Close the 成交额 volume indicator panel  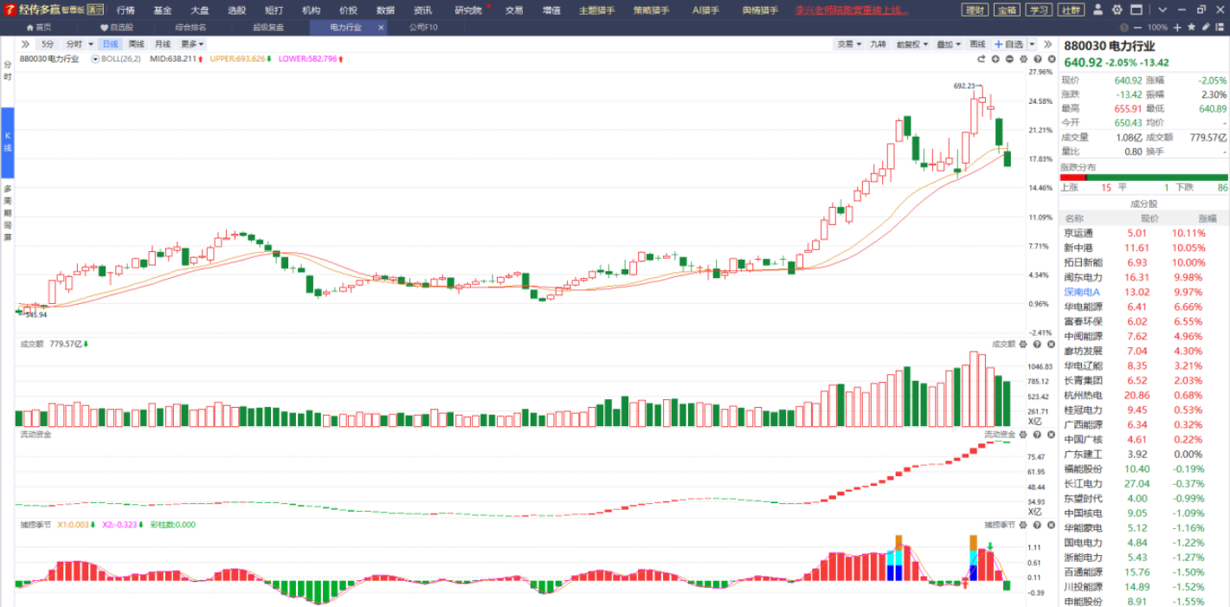tap(1051, 345)
